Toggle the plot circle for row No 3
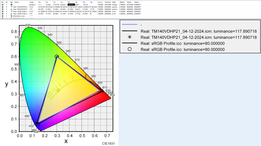The width and height of the screenshot is (261, 146). point(3,14)
